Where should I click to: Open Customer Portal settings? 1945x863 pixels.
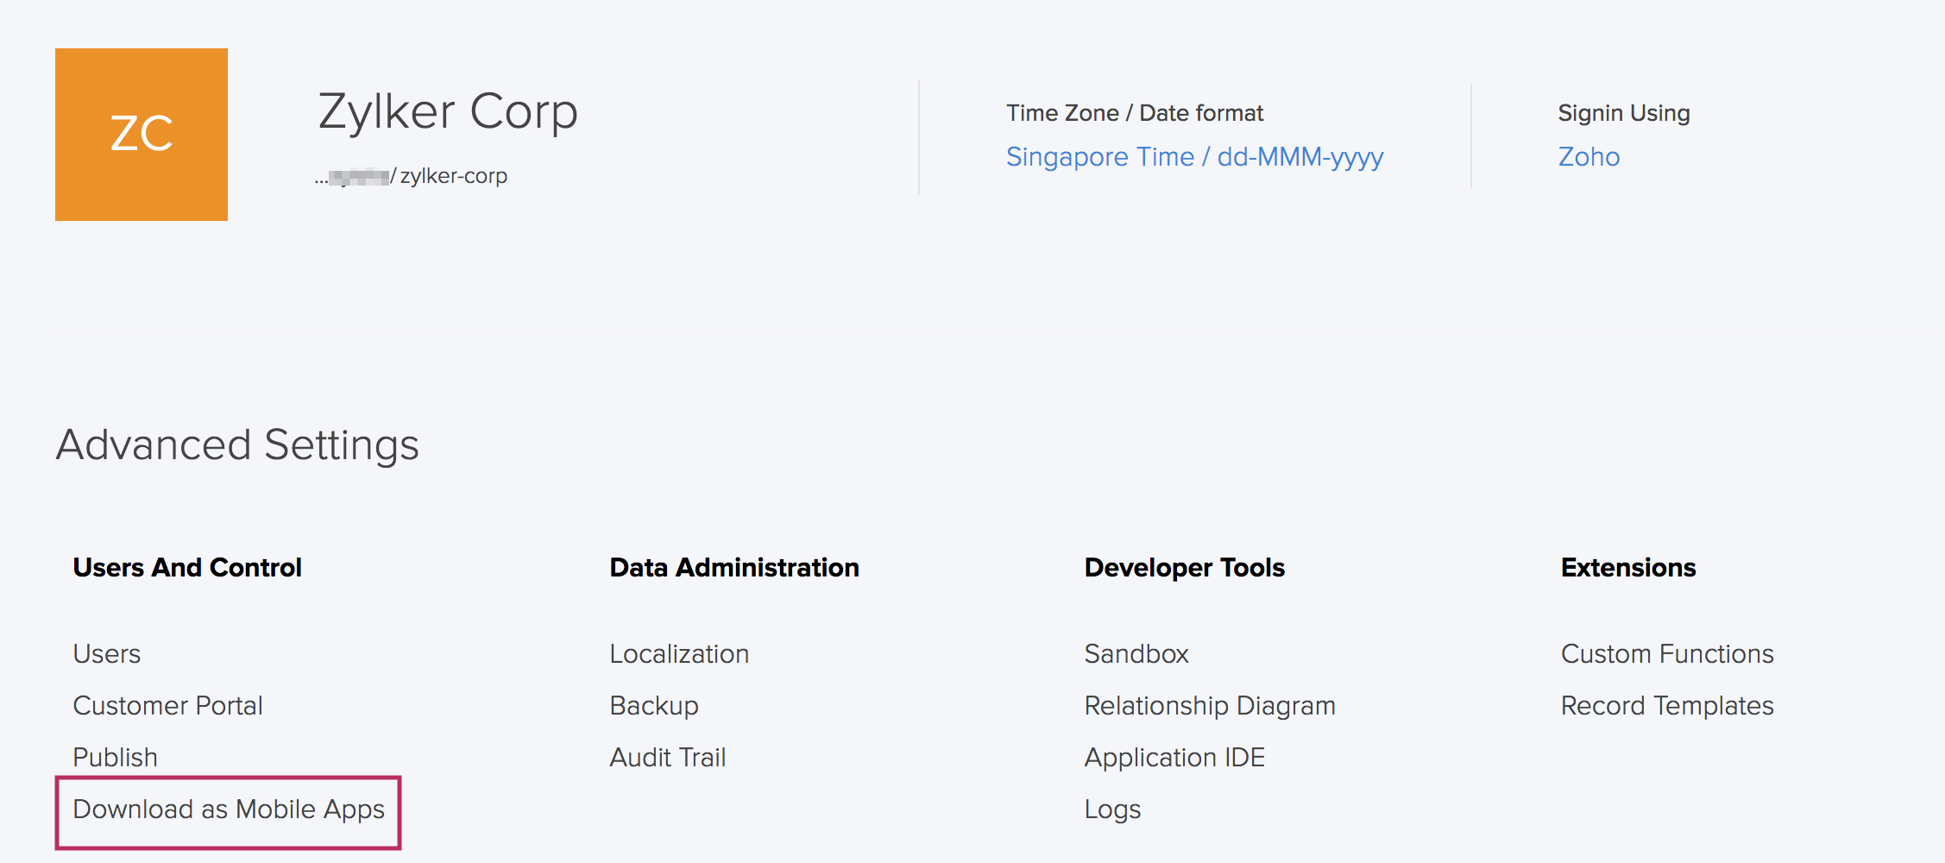(167, 705)
